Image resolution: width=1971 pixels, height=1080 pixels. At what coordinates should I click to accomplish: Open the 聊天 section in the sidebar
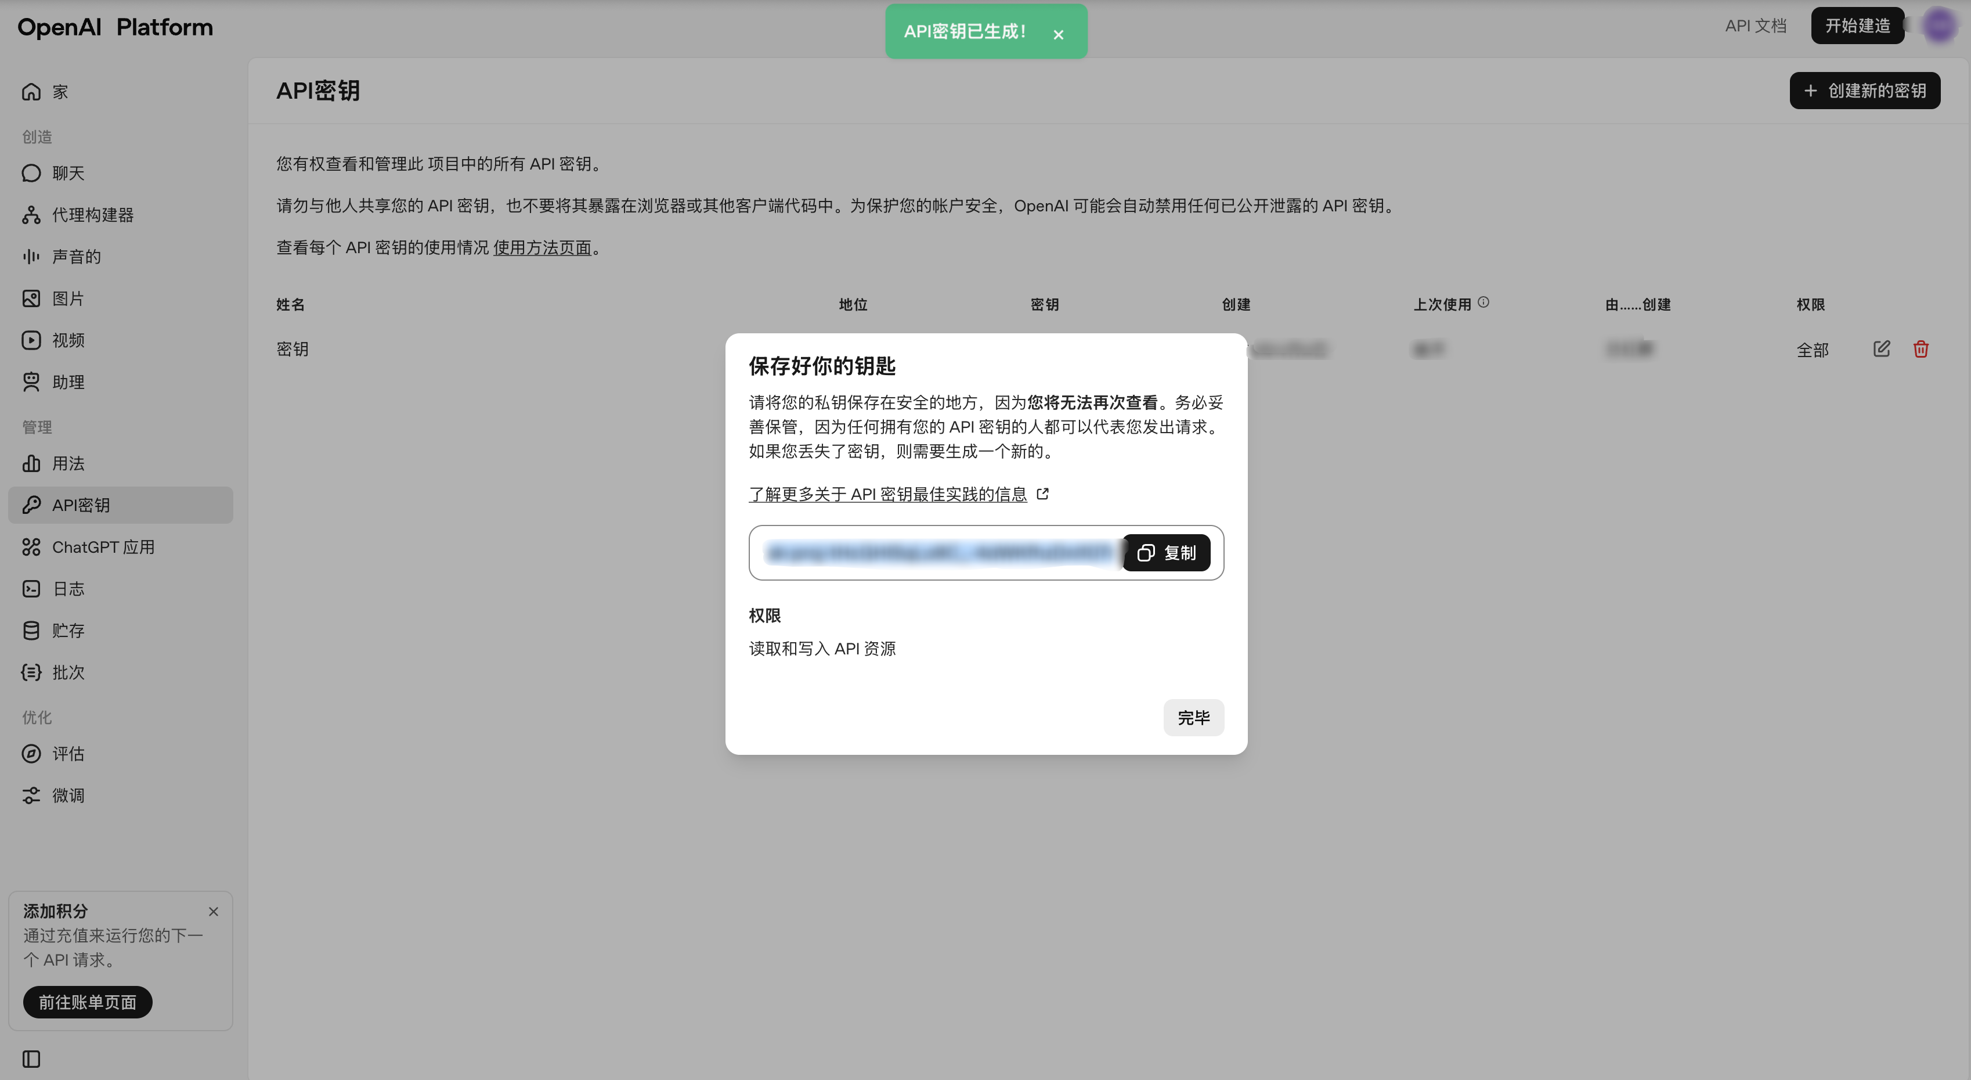pyautogui.click(x=68, y=173)
